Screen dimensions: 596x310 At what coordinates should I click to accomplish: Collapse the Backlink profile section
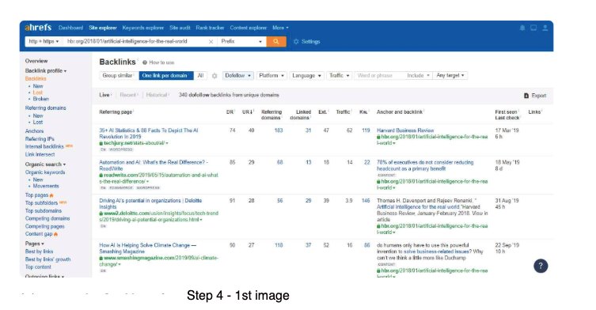pyautogui.click(x=46, y=70)
